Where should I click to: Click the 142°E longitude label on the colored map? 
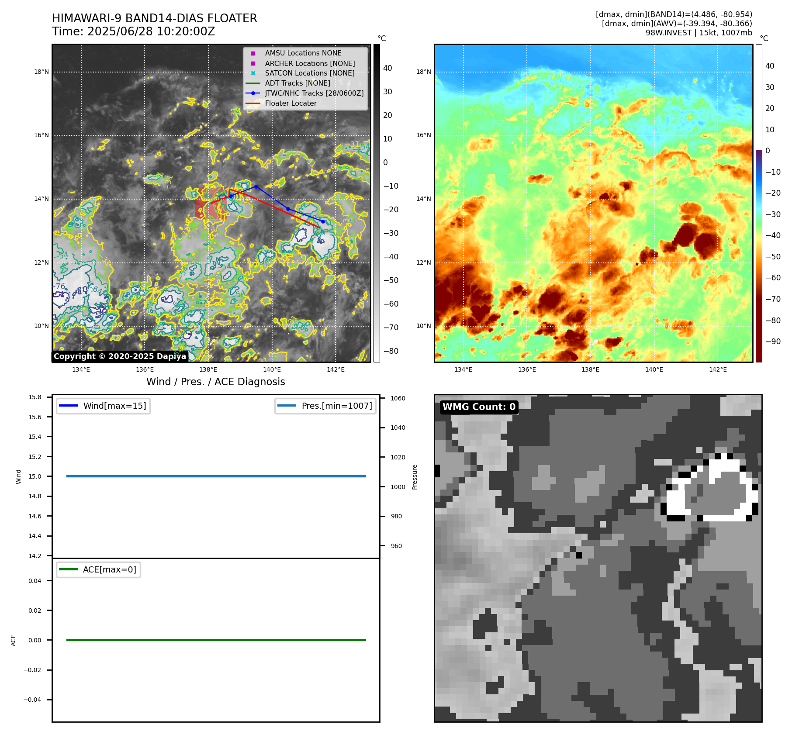click(x=718, y=369)
